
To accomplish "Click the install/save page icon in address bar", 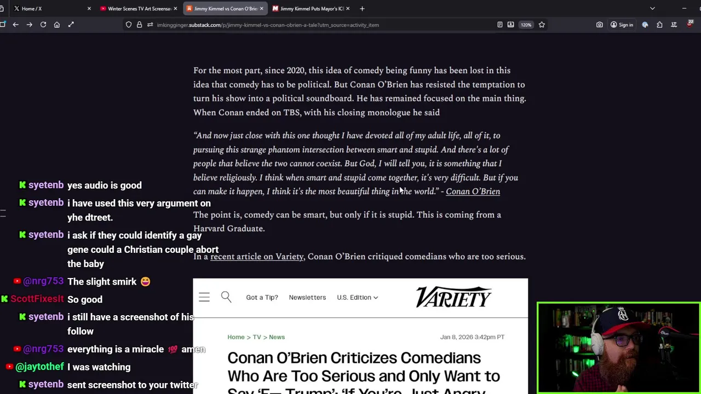I will (510, 25).
